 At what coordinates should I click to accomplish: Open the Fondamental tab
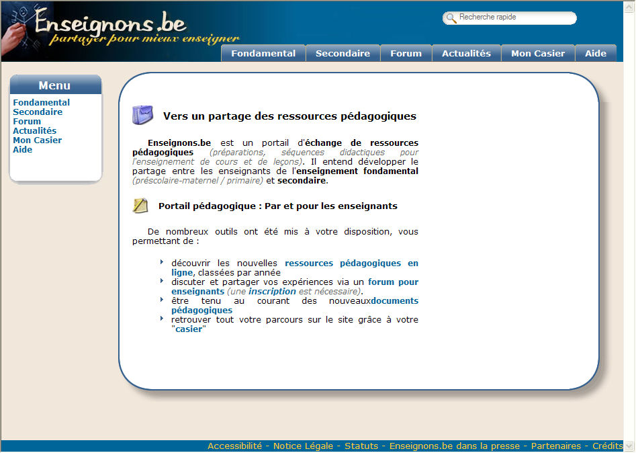[x=263, y=53]
